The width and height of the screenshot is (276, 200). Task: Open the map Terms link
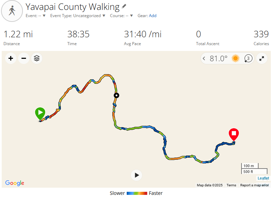click(231, 185)
